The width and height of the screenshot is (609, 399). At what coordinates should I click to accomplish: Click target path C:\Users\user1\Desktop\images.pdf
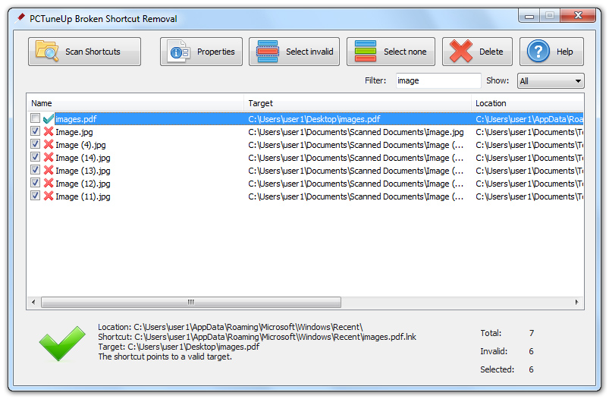pos(314,119)
